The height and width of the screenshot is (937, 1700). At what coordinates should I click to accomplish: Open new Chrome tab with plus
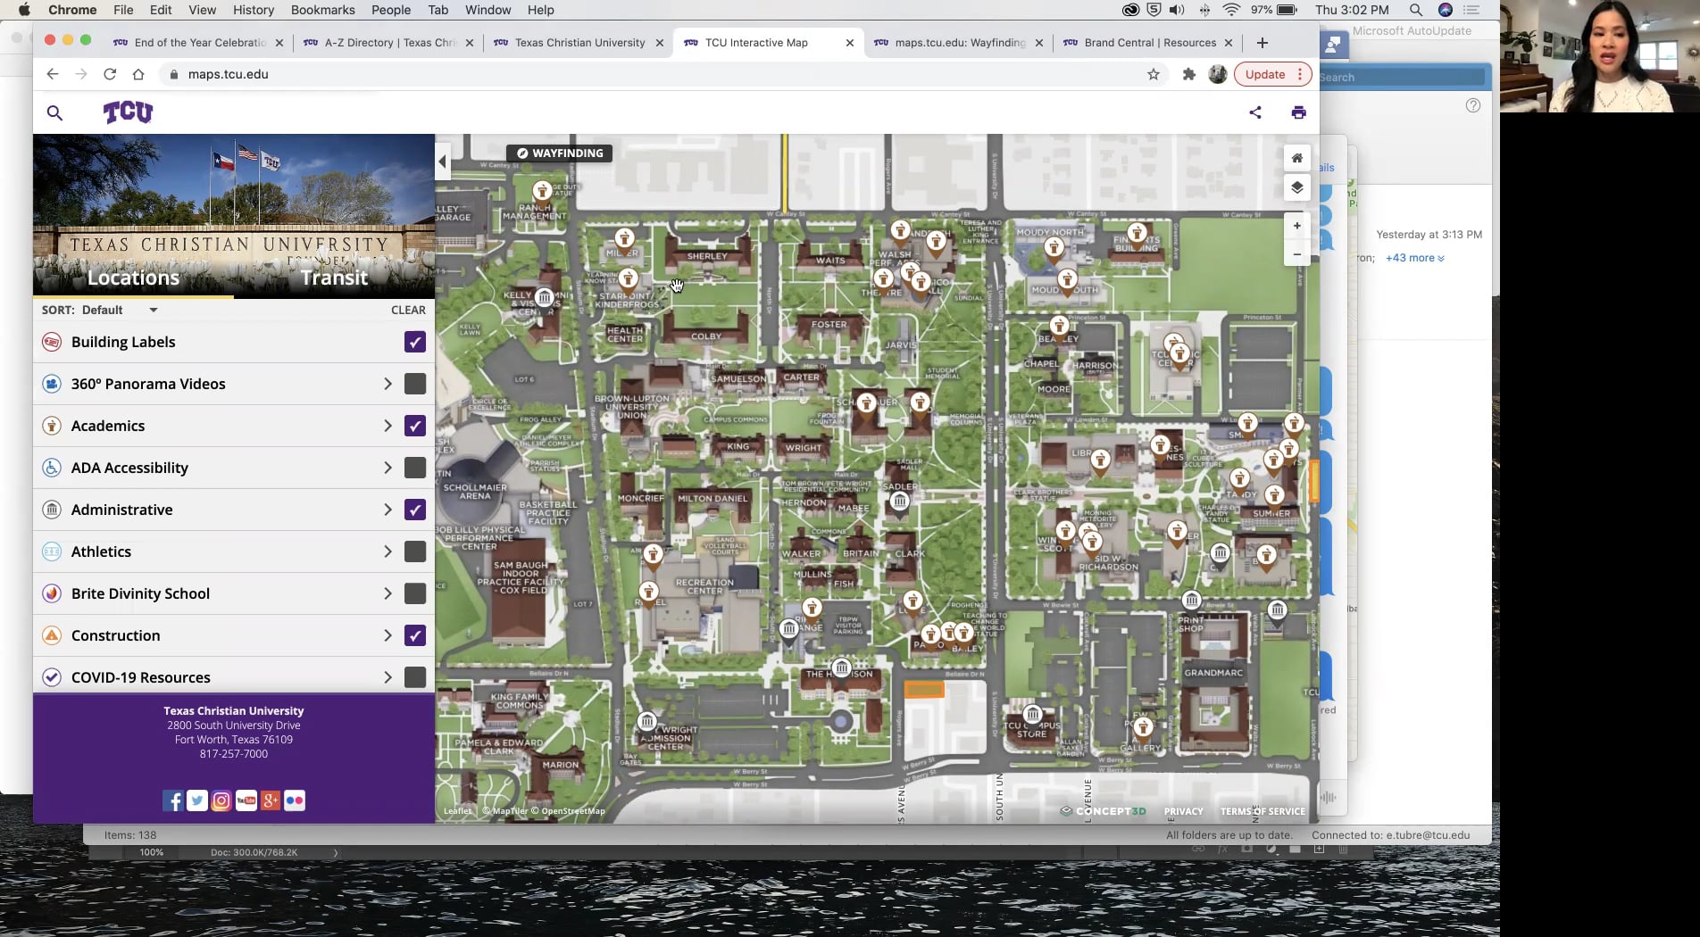coord(1262,42)
